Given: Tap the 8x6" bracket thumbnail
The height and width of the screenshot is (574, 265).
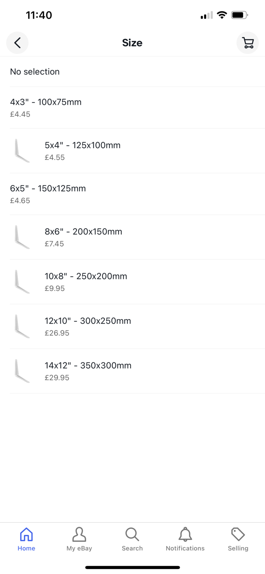Looking at the screenshot, I should coord(22,237).
